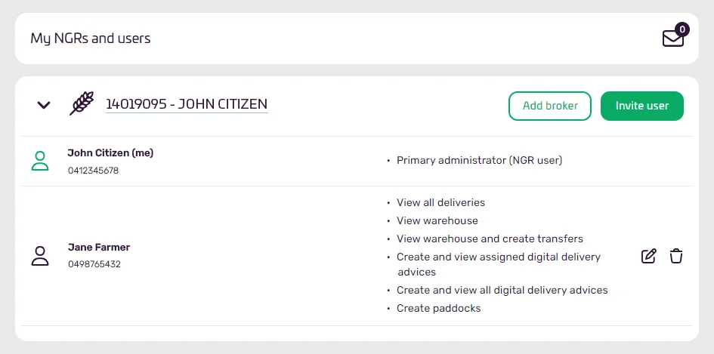Click the View all deliveries permission
The image size is (714, 354).
pyautogui.click(x=440, y=202)
